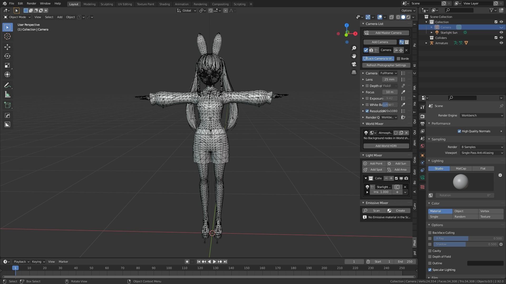
Task: Switch to the Sculpting workspace tab
Action: [106, 4]
